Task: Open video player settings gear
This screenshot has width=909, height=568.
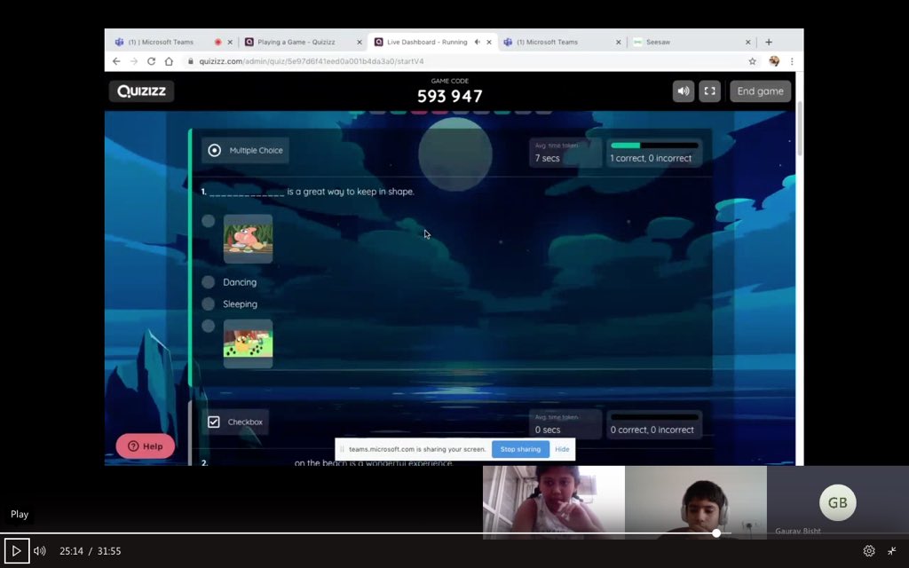Action: click(x=868, y=550)
